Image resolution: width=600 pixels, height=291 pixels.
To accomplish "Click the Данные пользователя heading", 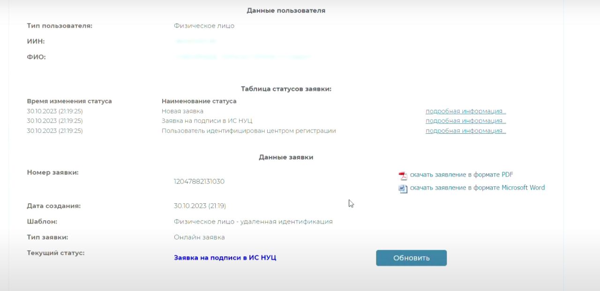I will pos(286,10).
